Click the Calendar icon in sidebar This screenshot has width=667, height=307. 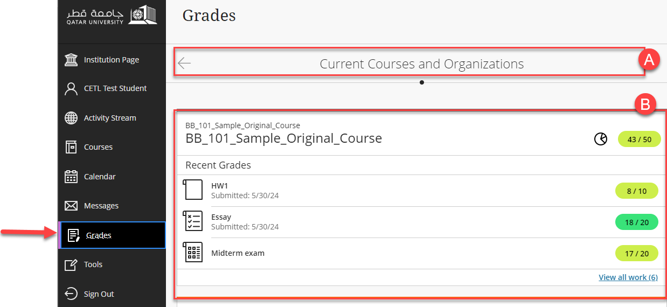[x=71, y=177]
